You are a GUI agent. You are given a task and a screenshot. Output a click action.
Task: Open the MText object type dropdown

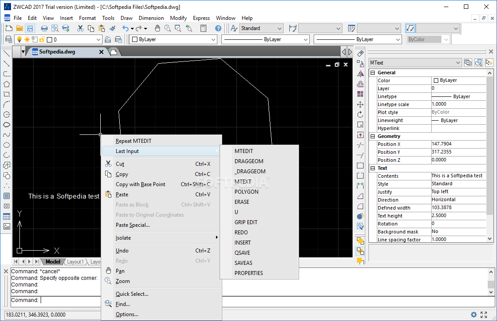coord(458,63)
